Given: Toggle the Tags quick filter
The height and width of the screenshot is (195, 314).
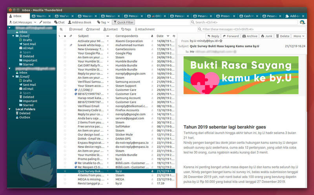Looking at the screenshot, I should [x=126, y=29].
